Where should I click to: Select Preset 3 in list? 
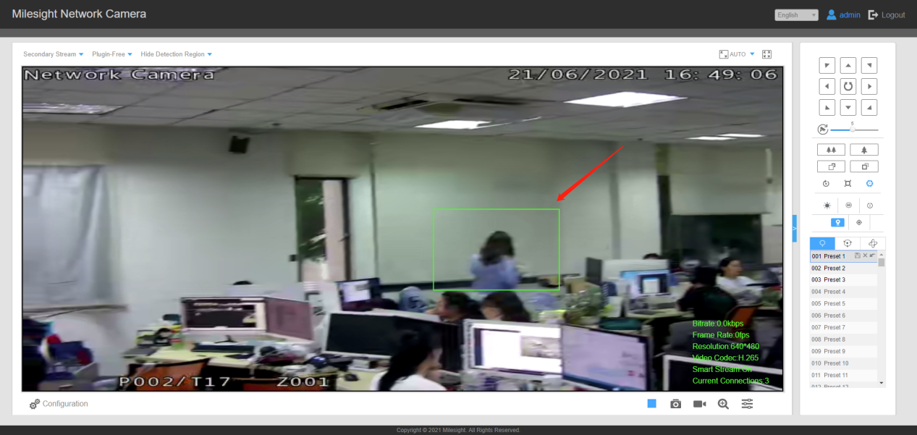tap(843, 279)
